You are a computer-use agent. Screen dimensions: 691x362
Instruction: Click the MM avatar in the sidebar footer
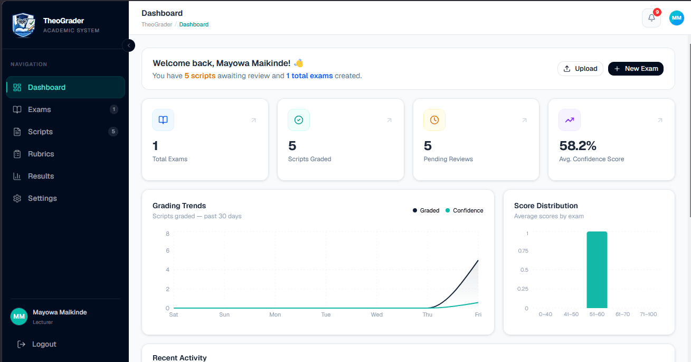pos(19,317)
